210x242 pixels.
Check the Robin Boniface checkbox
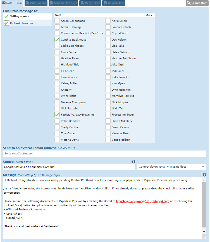(57, 121)
